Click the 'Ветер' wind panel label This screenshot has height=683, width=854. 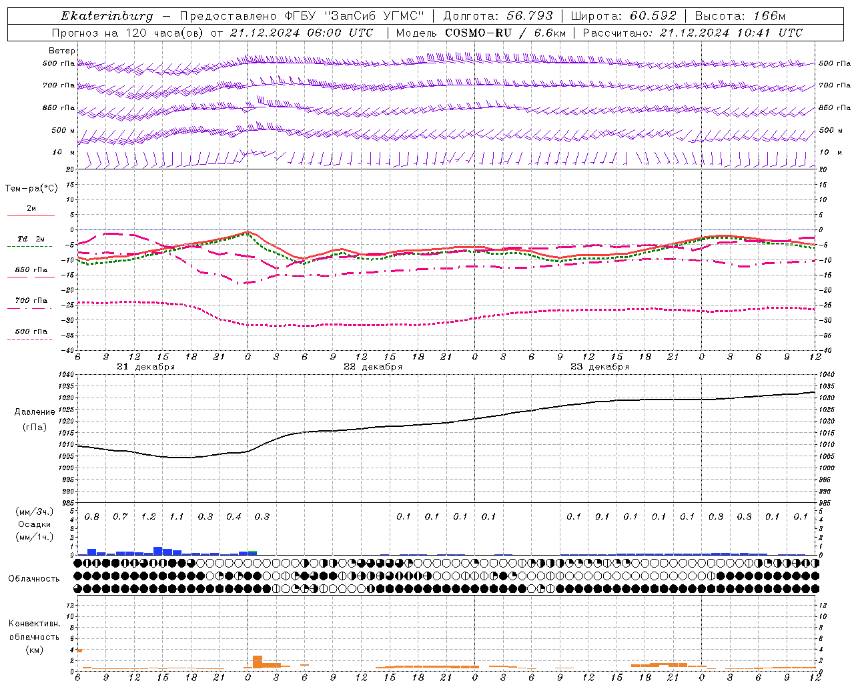[x=62, y=51]
